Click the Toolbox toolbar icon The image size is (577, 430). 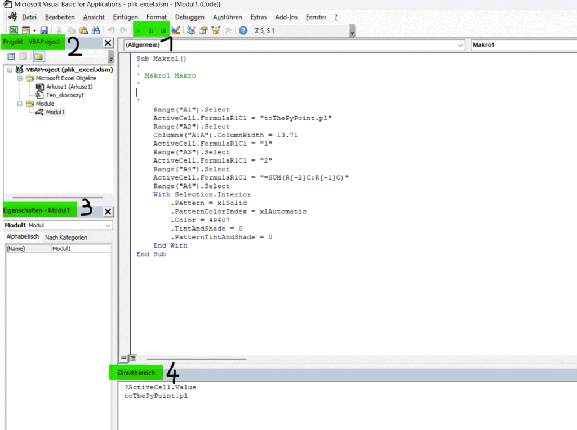(x=228, y=30)
